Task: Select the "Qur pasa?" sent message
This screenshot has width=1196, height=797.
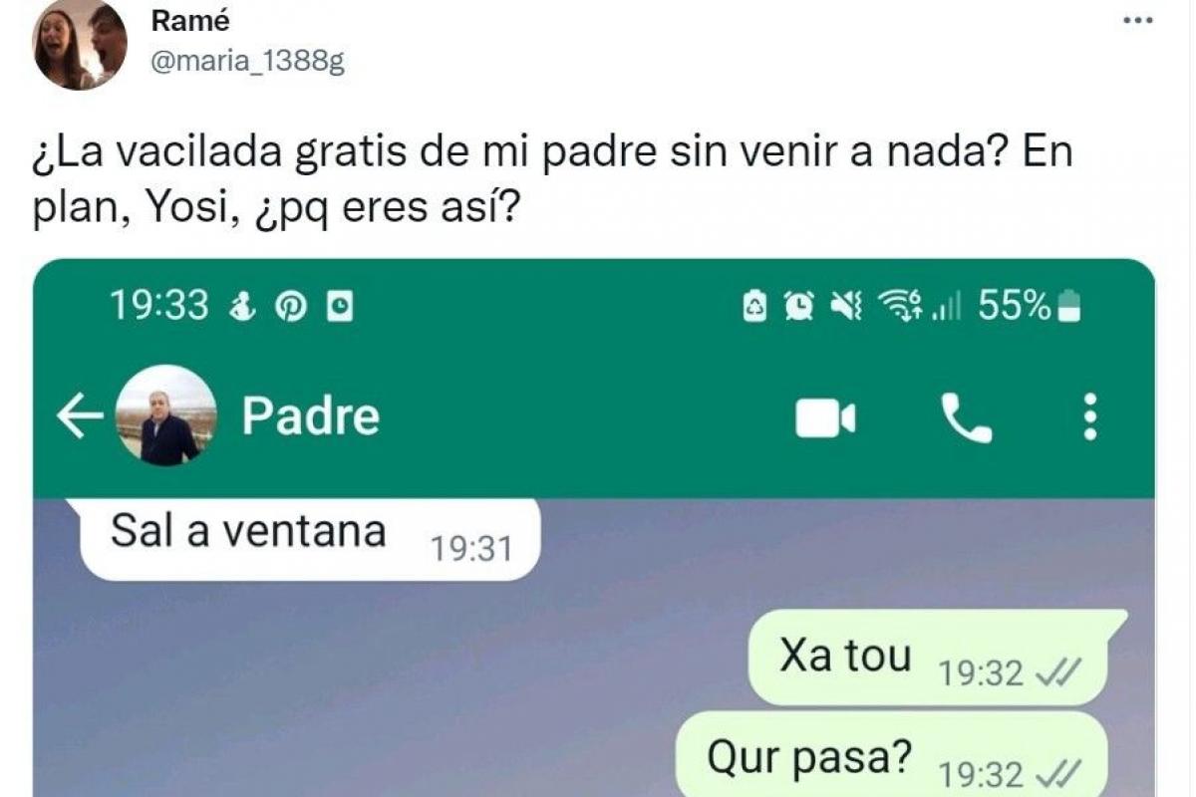Action: [x=892, y=757]
